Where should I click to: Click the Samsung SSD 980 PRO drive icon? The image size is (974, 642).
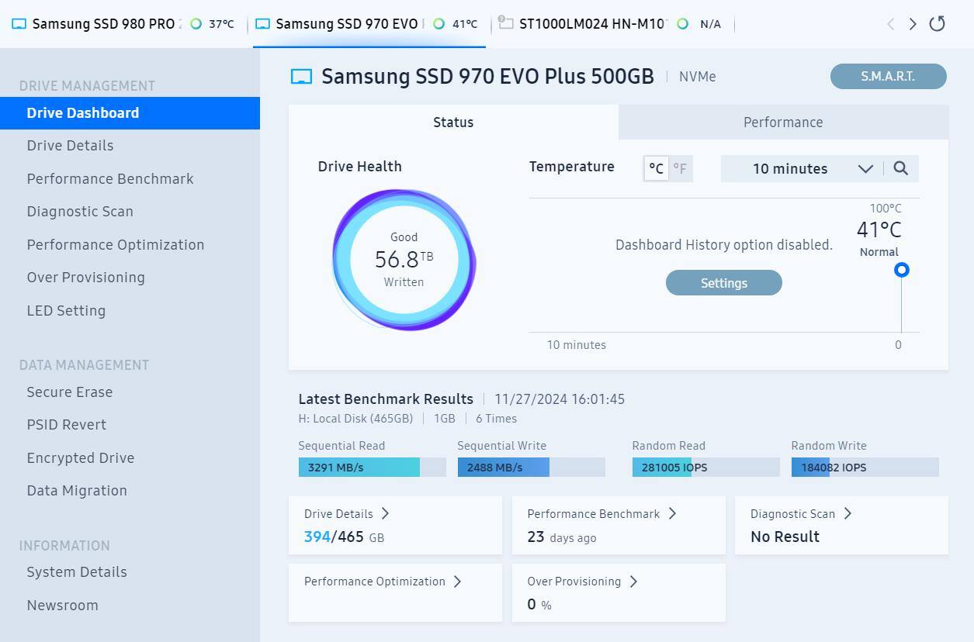(19, 24)
